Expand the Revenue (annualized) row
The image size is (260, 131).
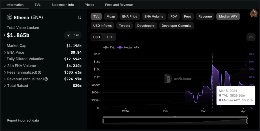point(5,79)
